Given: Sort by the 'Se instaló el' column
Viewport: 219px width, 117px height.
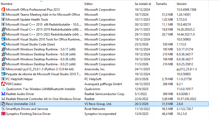Looking at the screenshot, I should (143, 4).
